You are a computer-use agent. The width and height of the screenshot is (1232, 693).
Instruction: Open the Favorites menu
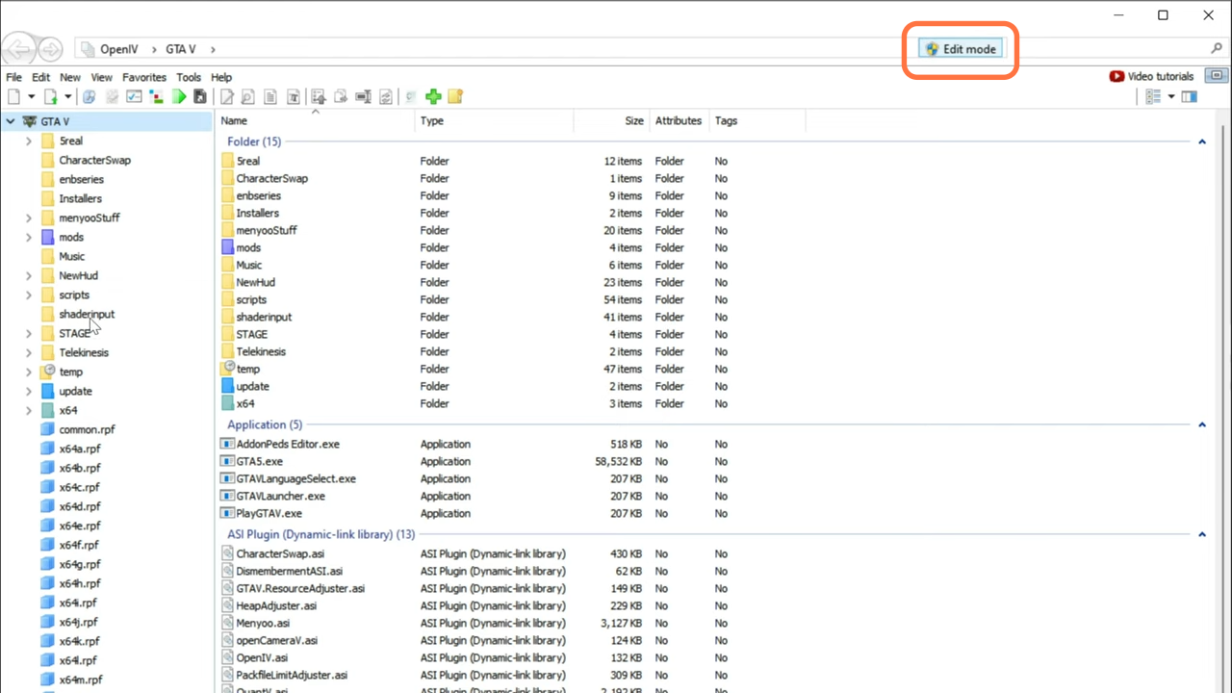tap(144, 77)
